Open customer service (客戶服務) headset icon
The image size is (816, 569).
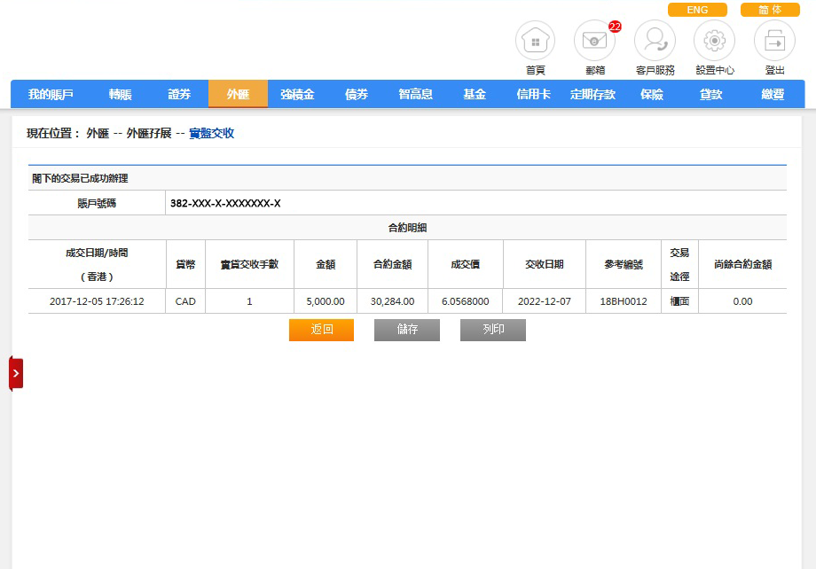click(x=655, y=41)
